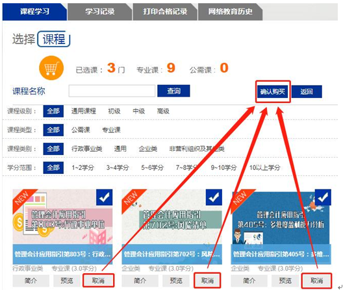Click the orange shopping cart icon

point(51,68)
